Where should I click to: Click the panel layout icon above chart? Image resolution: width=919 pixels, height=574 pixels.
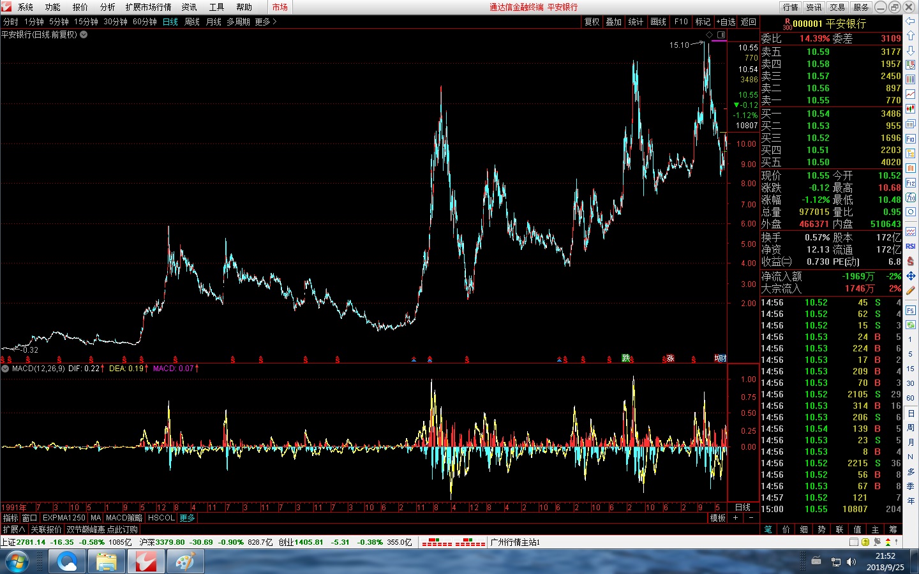[x=721, y=34]
